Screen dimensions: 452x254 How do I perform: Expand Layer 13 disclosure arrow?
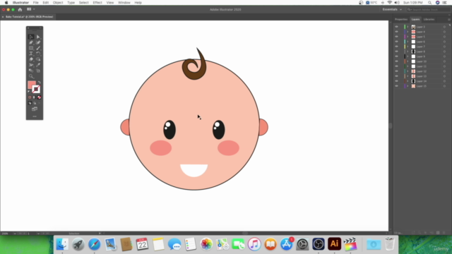(x=408, y=76)
